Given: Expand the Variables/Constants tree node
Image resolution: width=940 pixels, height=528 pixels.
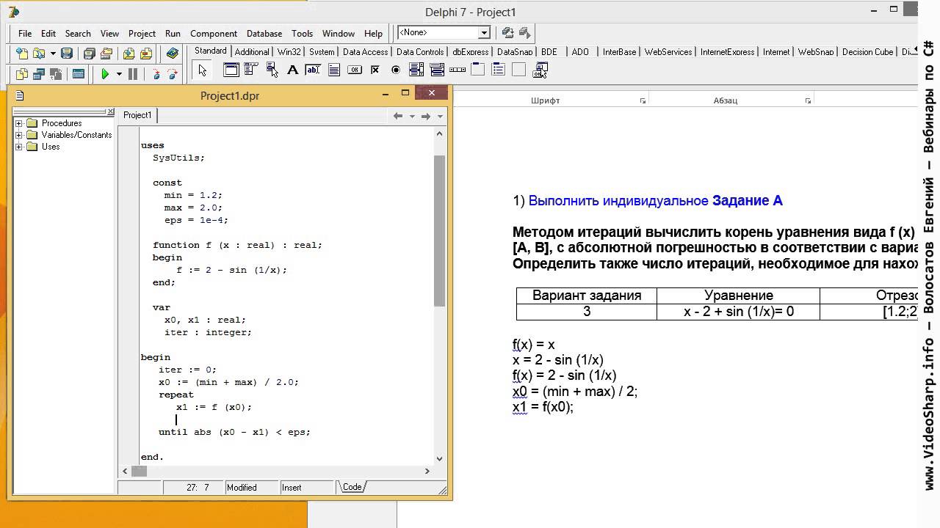Looking at the screenshot, I should click(x=19, y=135).
